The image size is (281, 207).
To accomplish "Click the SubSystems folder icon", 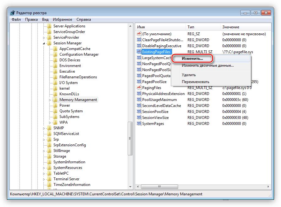I will click(55, 117).
